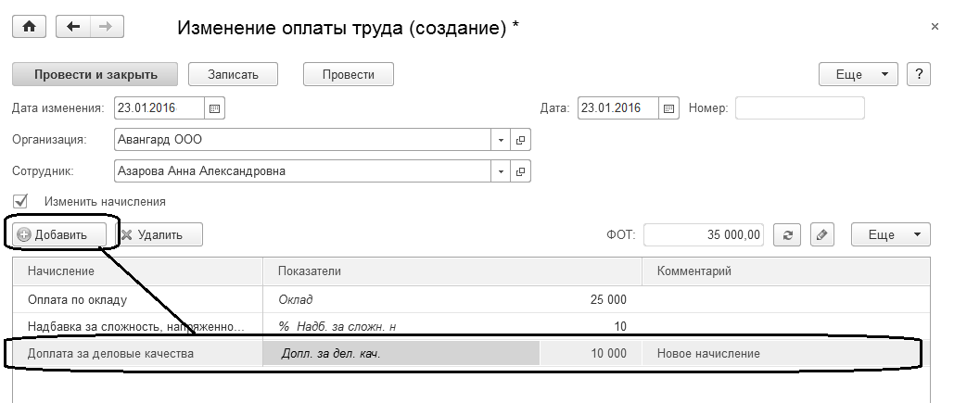Click the pencil edit icon near ФОТ

821,235
